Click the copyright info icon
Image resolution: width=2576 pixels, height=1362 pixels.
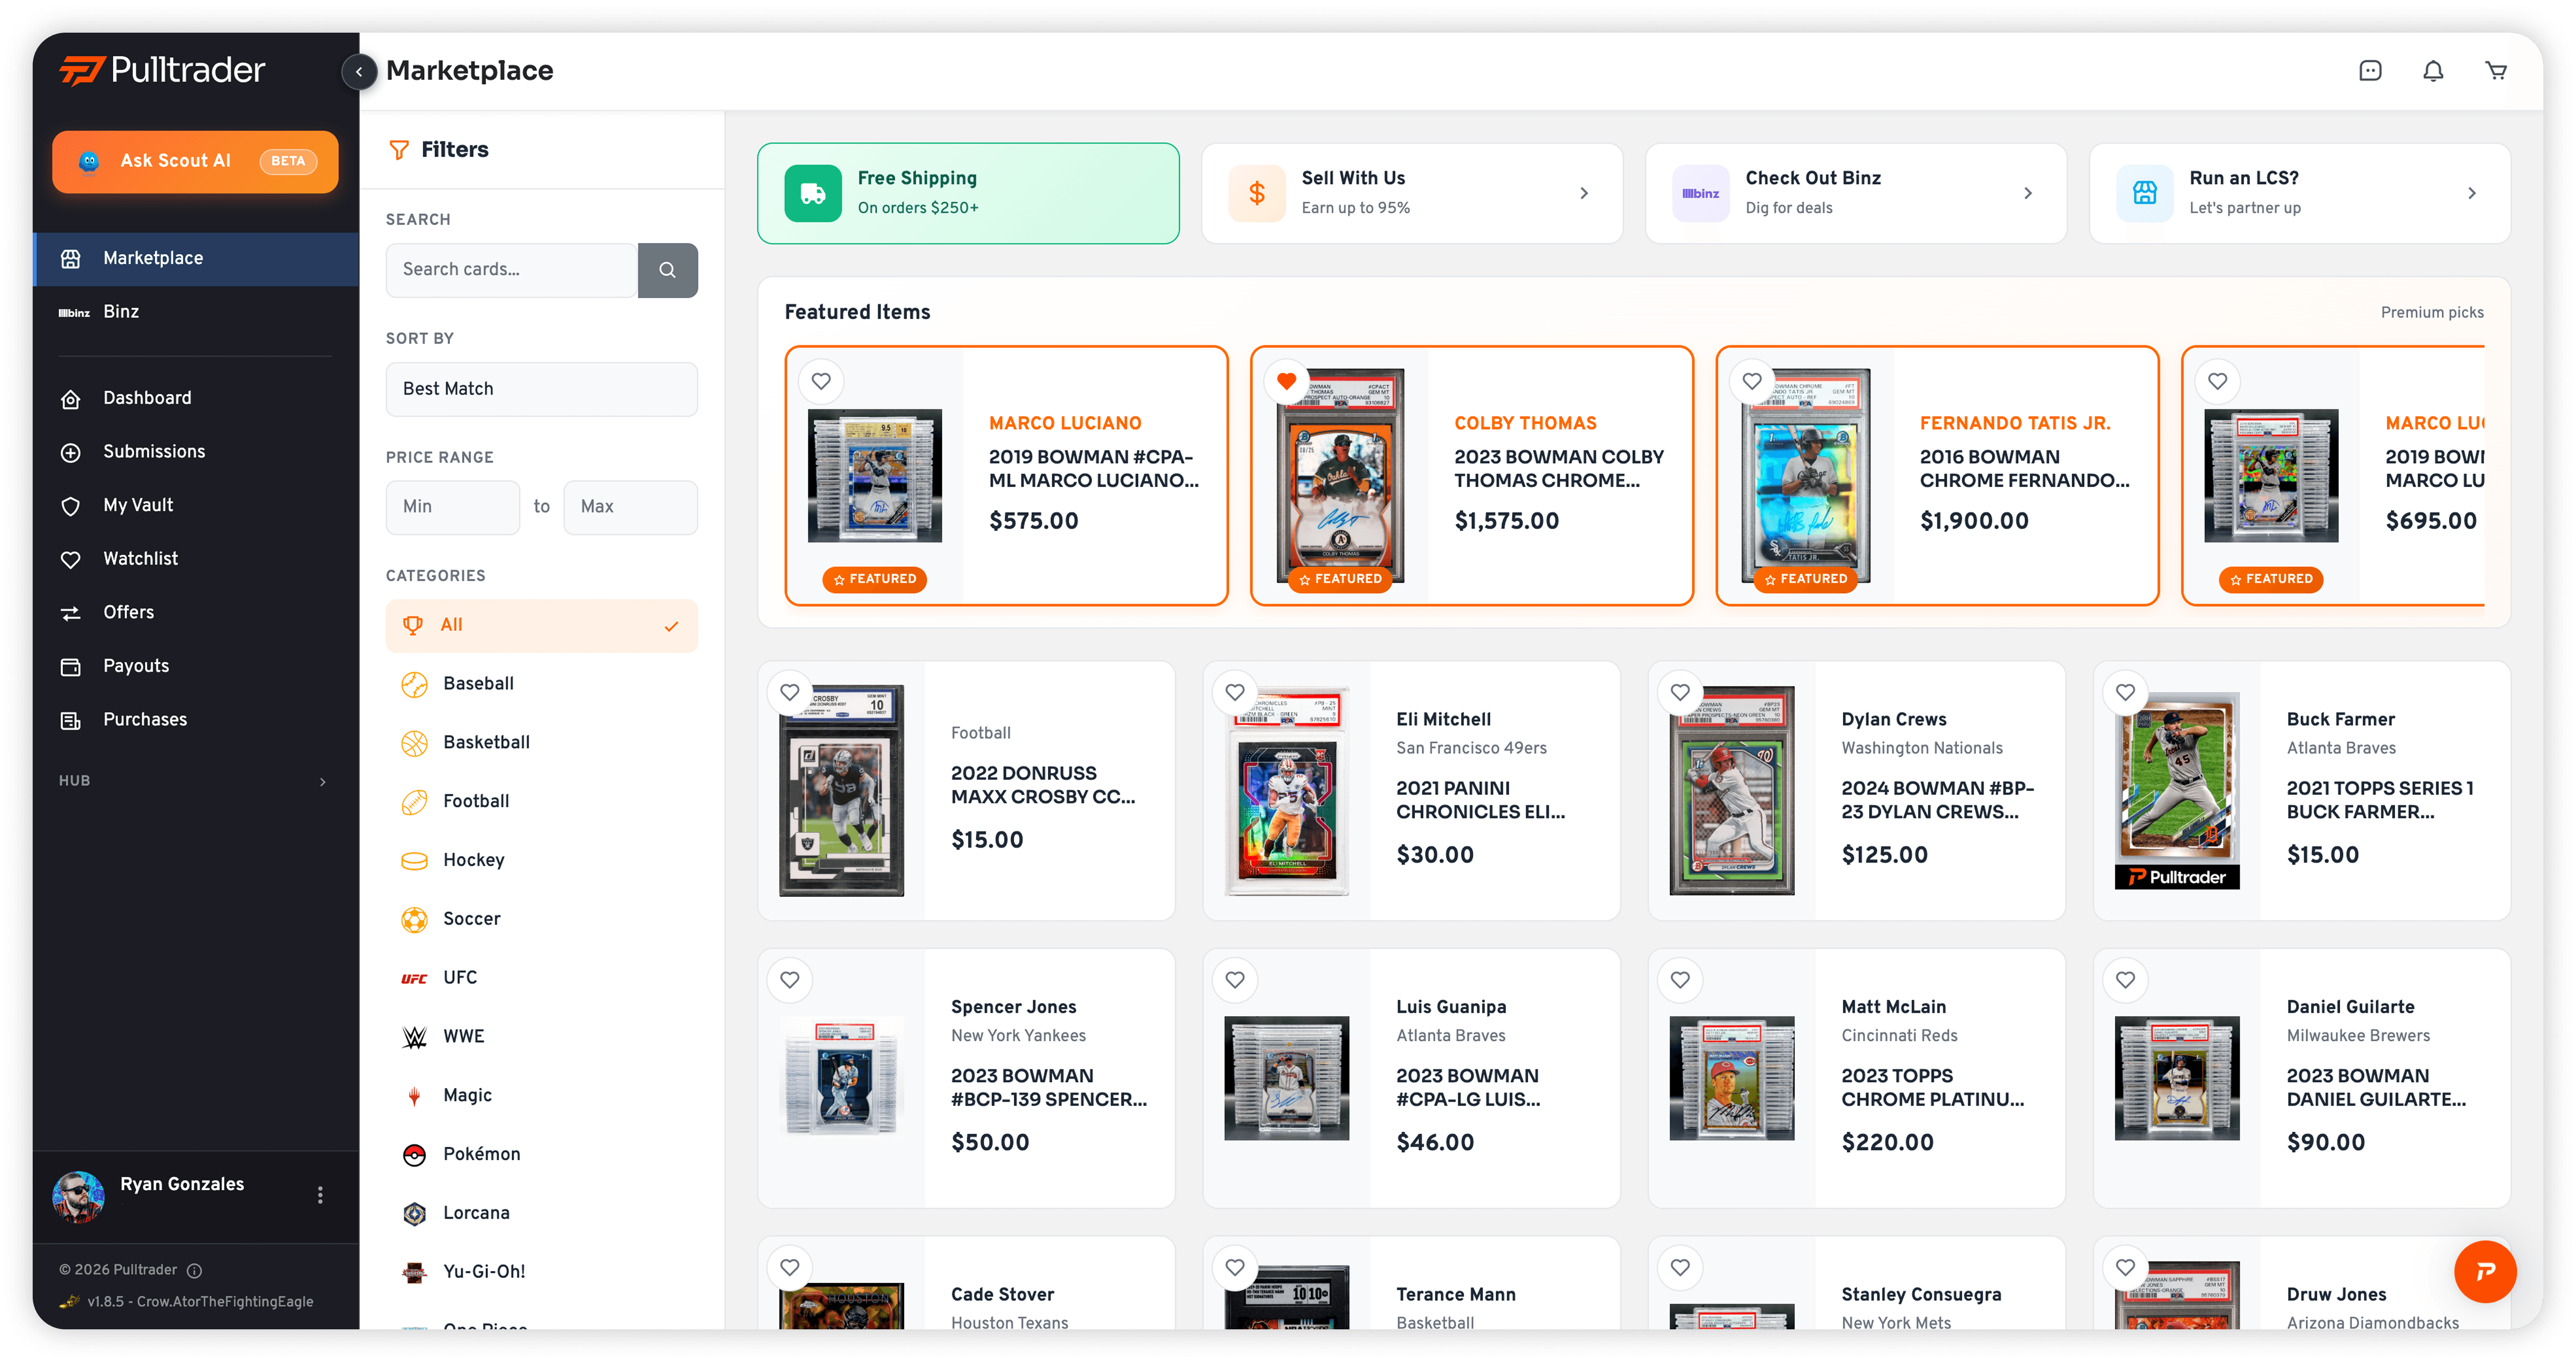pos(195,1270)
